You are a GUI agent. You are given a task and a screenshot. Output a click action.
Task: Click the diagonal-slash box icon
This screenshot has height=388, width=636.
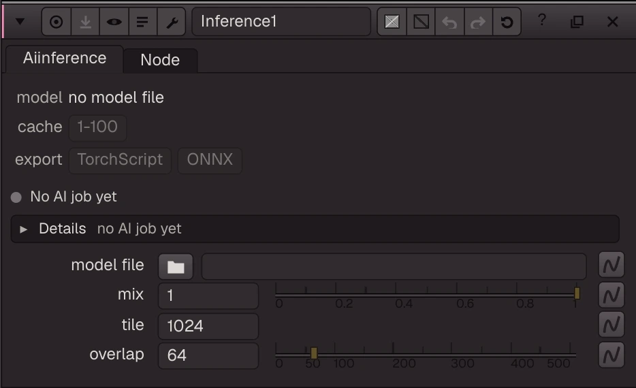pyautogui.click(x=421, y=22)
